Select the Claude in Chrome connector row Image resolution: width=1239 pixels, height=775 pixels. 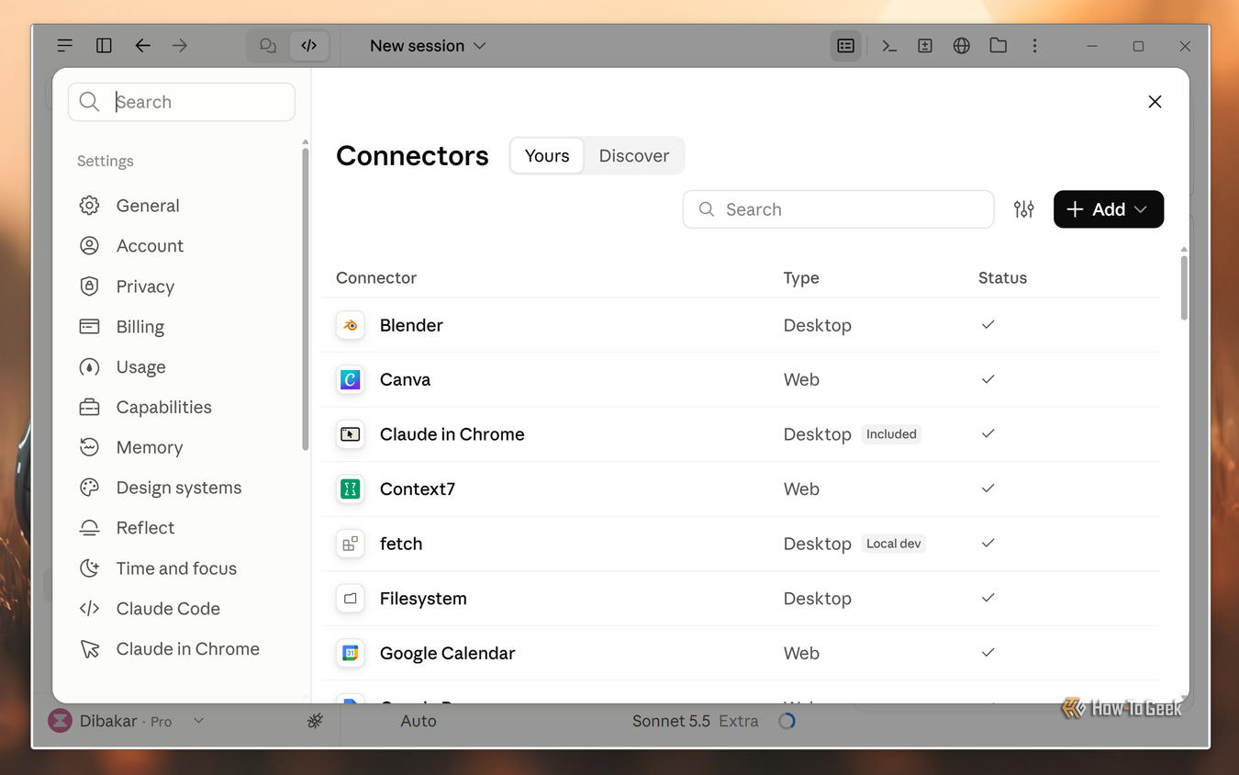(x=742, y=434)
